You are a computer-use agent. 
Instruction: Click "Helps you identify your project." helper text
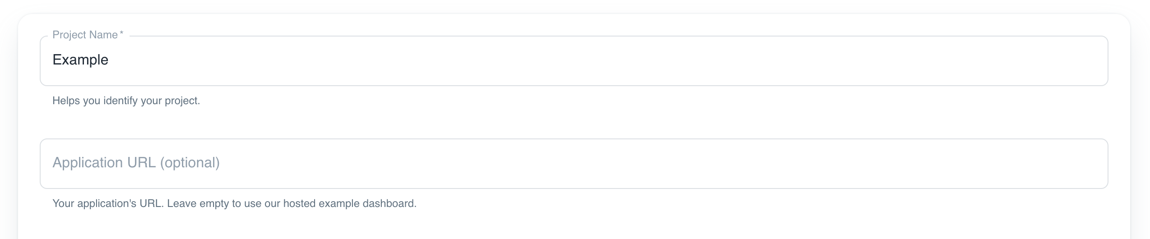(x=126, y=101)
